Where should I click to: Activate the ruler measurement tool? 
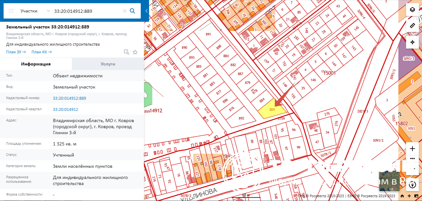point(412,26)
